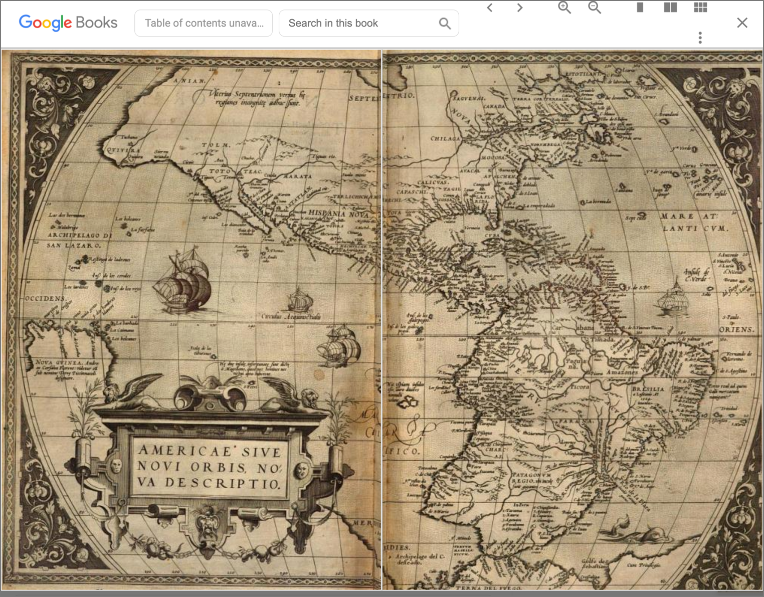Viewport: 764px width, 597px height.
Task: Switch to single page view
Action: coord(640,7)
